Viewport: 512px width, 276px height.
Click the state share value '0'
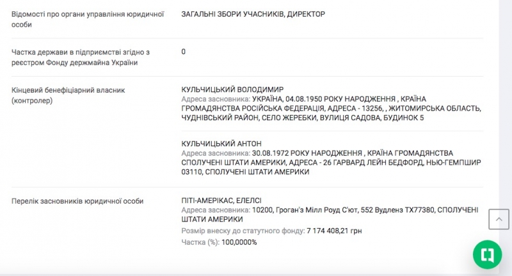click(x=184, y=52)
